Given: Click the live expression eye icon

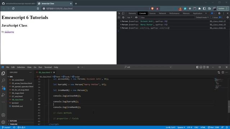Looking at the screenshot, I should 136,18.
